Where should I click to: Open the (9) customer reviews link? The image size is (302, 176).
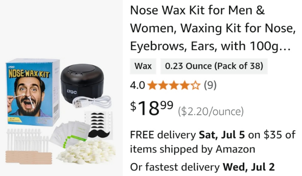point(210,85)
